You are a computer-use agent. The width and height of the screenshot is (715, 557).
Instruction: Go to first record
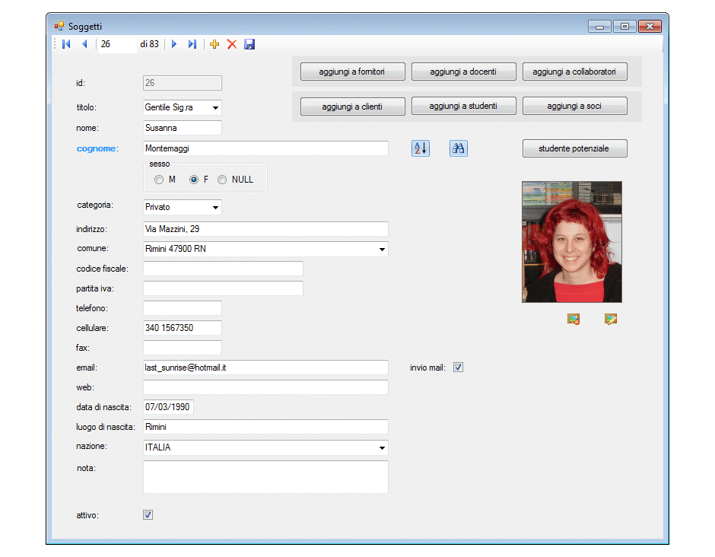66,44
